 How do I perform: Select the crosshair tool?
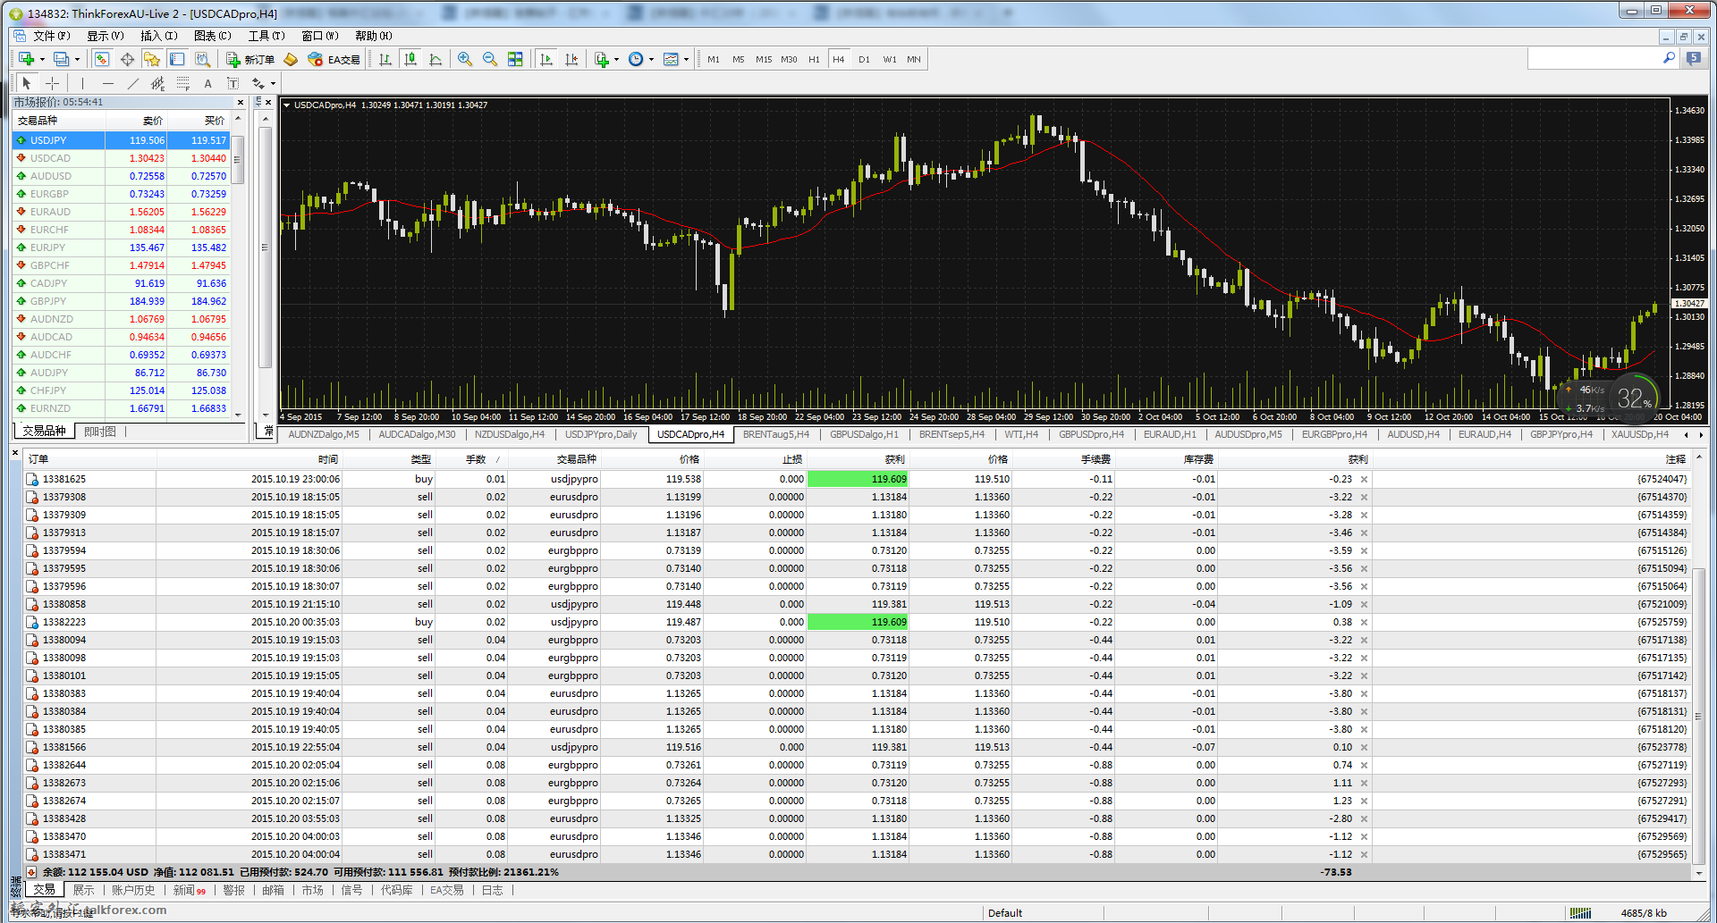(53, 83)
